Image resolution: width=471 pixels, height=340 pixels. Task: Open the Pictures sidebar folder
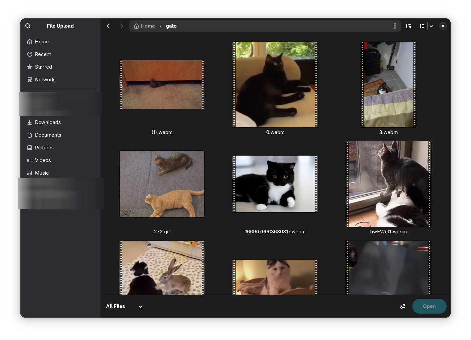(x=60, y=148)
